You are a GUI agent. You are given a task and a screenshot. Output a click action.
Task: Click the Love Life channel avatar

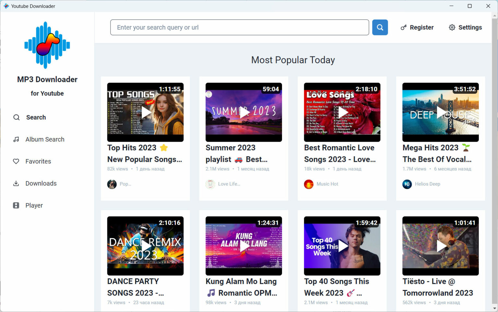210,184
